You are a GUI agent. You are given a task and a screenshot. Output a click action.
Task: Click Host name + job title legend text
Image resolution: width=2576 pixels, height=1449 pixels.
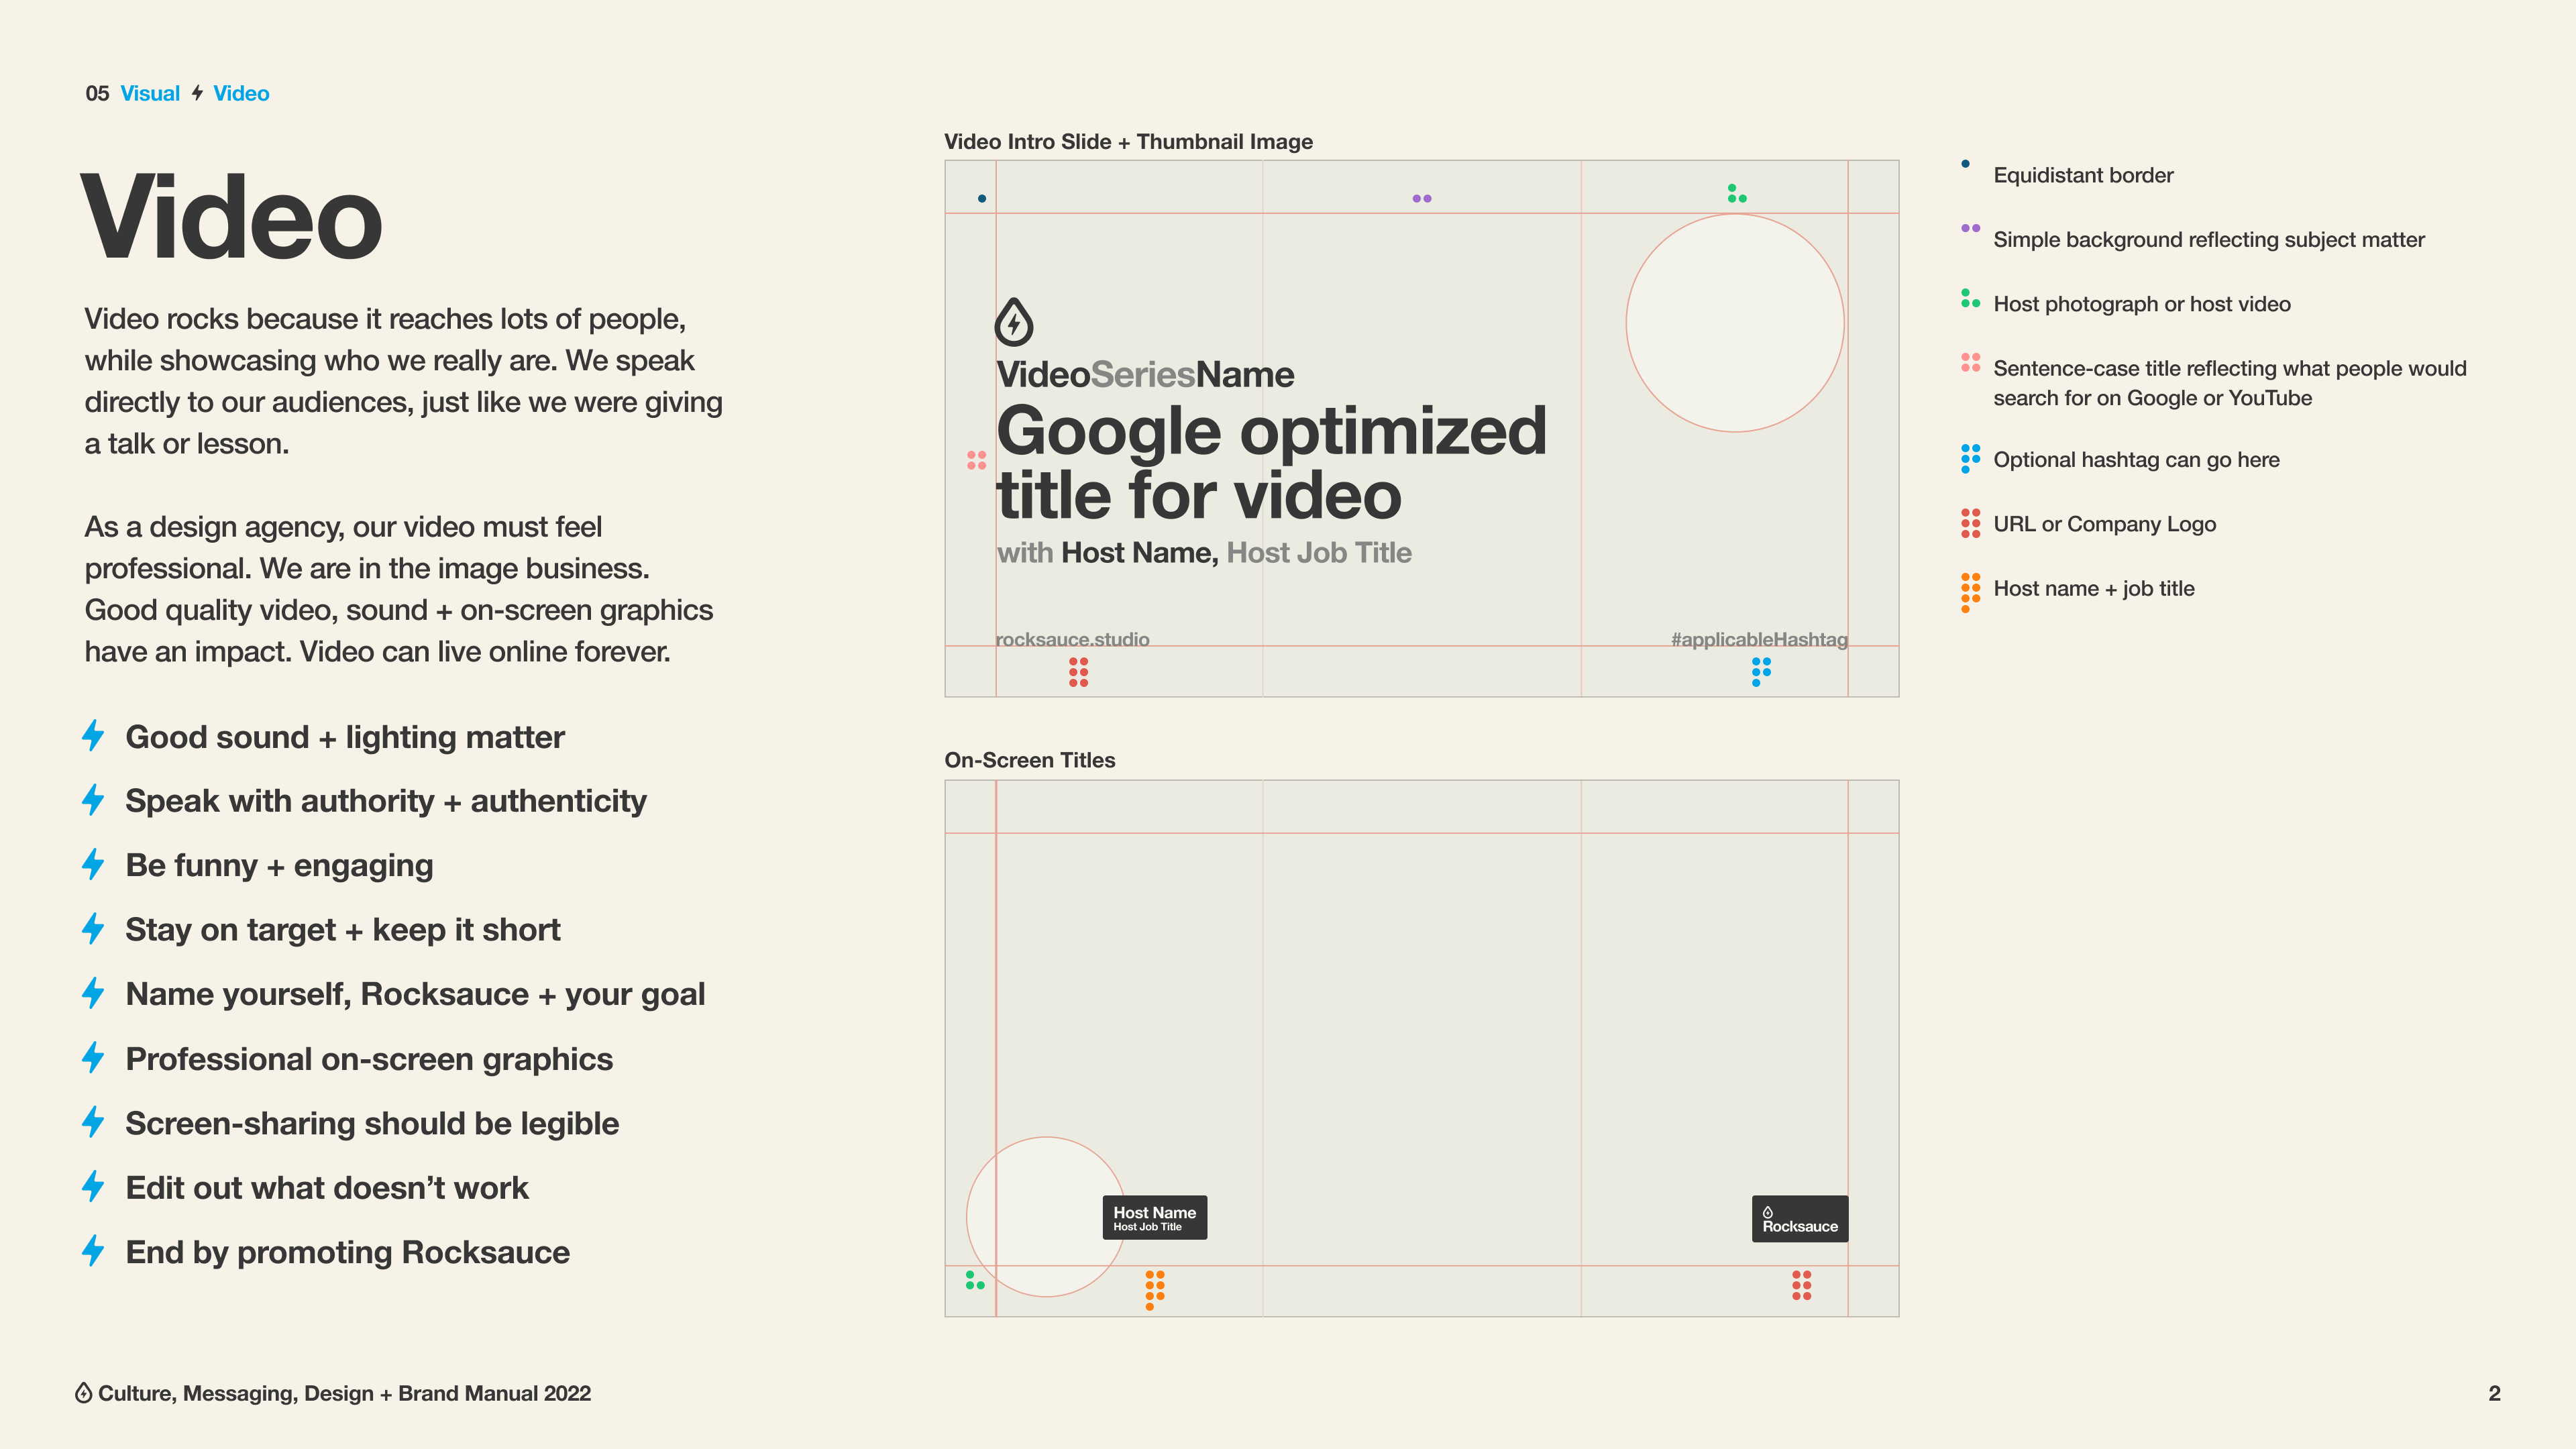click(2094, 589)
